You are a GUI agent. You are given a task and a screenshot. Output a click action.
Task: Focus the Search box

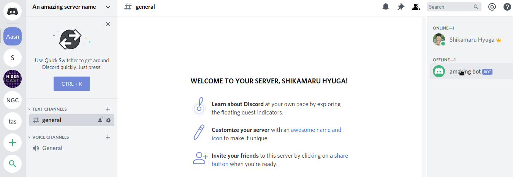tap(454, 7)
